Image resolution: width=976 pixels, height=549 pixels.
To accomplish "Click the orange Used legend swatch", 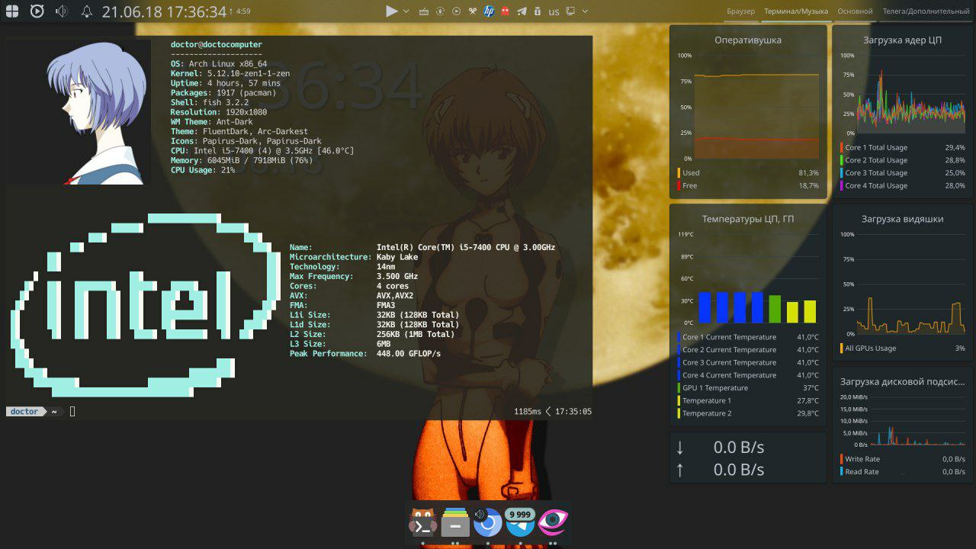I will coord(678,173).
